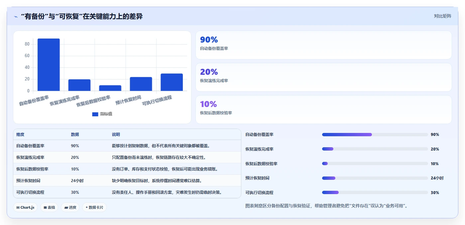Image resolution: width=465 pixels, height=225 pixels.
Task: Select table cell 自动备份覆盖率 in 维度 column
Action: click(x=30, y=146)
